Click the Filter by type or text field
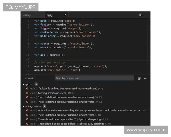This screenshot has height=137, width=171. (94, 78)
